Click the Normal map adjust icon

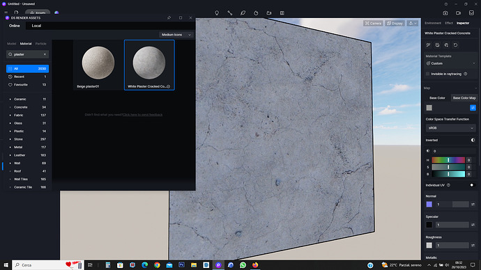(473, 204)
